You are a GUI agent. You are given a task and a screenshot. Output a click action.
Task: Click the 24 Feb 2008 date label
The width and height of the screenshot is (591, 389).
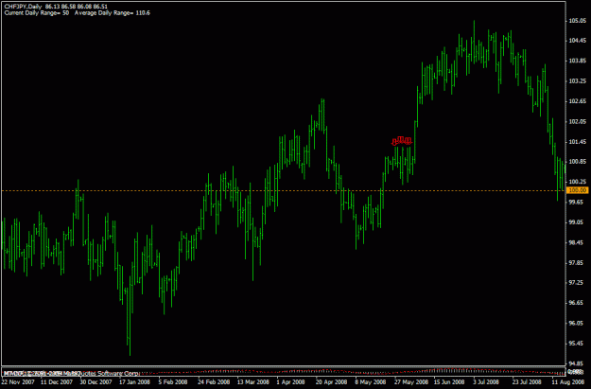pyautogui.click(x=214, y=381)
